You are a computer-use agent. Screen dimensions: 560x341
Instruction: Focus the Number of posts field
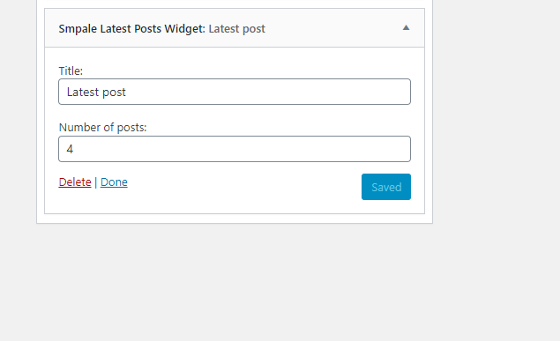(x=235, y=149)
